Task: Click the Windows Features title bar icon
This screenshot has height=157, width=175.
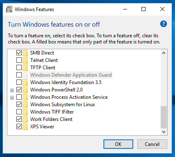Action: coord(9,9)
